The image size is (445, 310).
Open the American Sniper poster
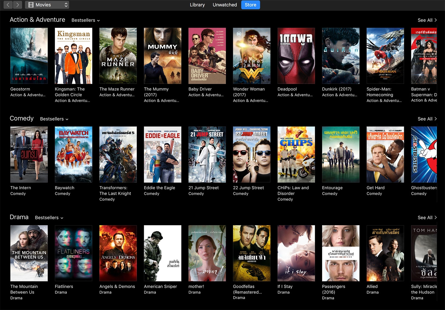coord(162,253)
